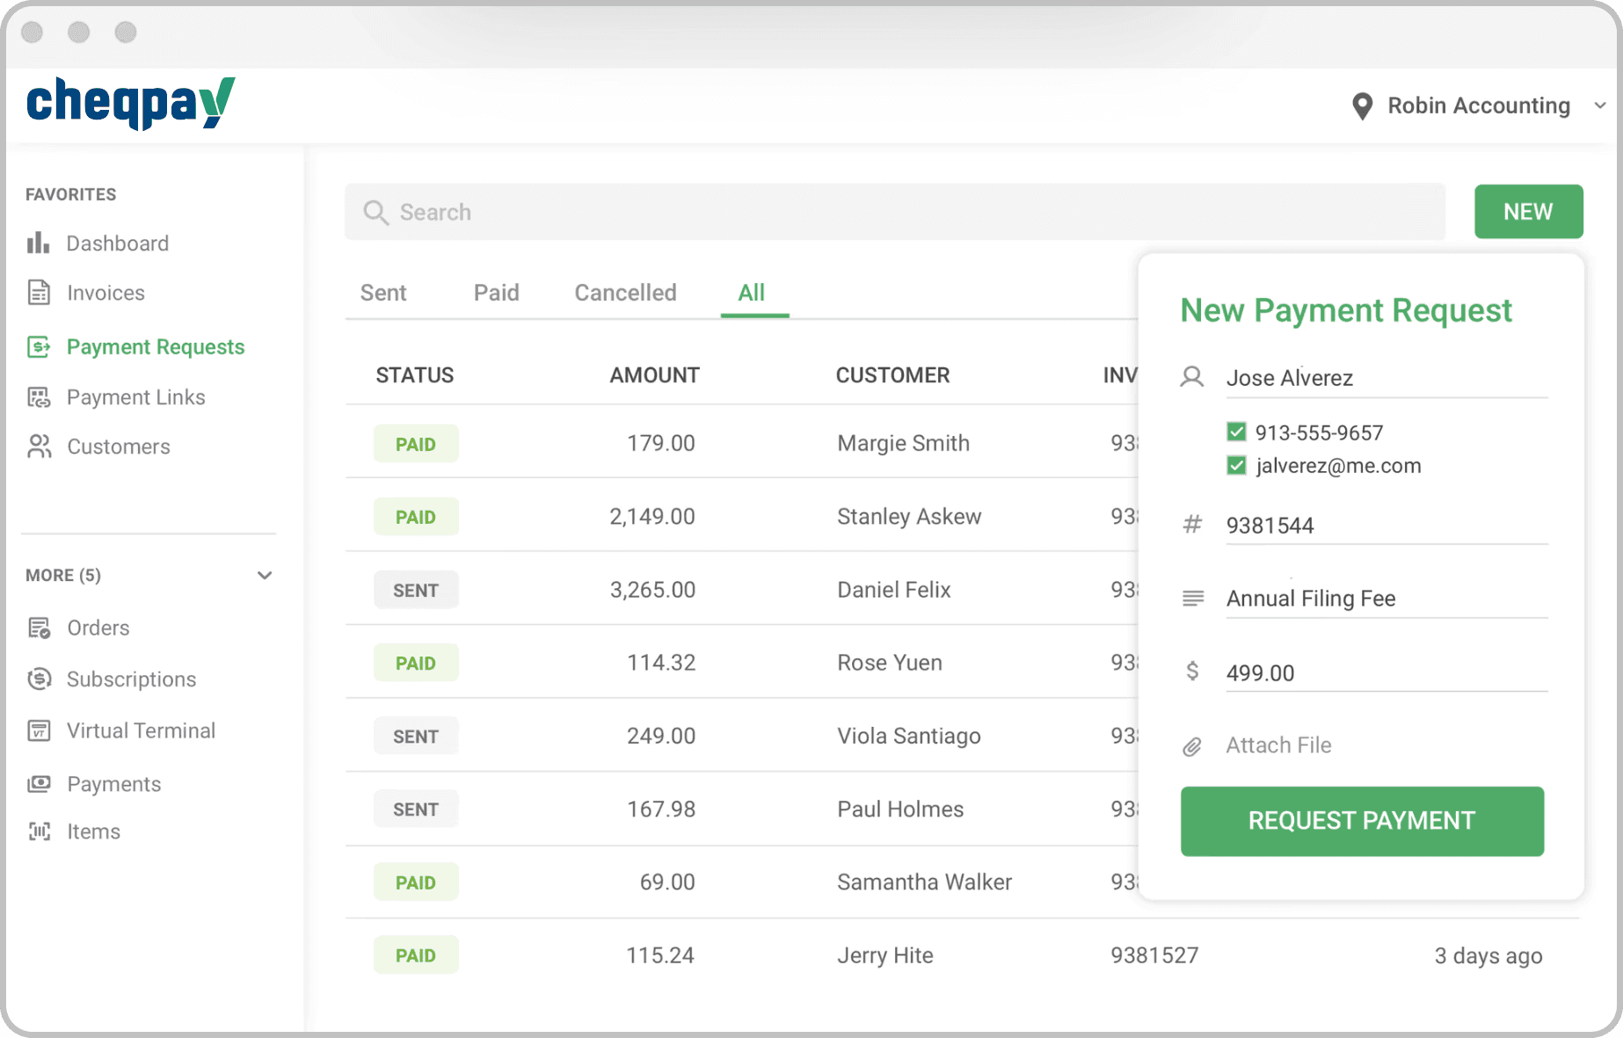The width and height of the screenshot is (1623, 1038).
Task: Click the AMOUNT column header
Action: pos(655,375)
